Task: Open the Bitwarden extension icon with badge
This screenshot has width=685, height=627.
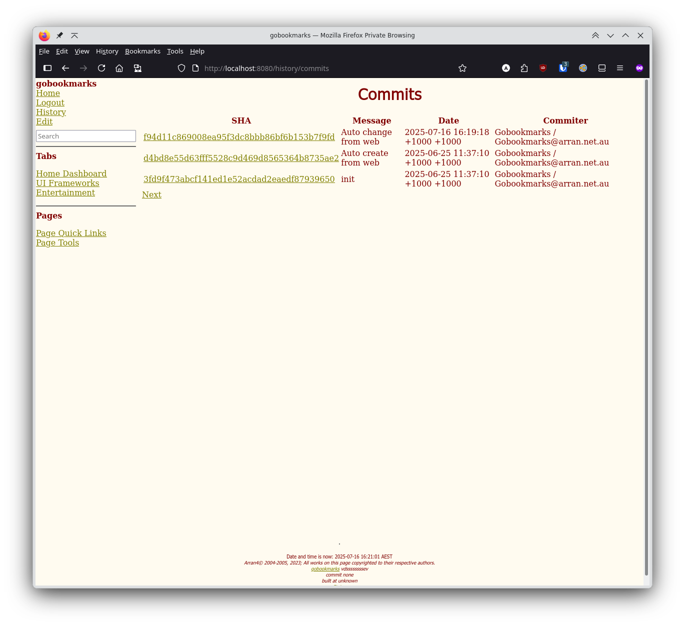Action: [x=563, y=67]
